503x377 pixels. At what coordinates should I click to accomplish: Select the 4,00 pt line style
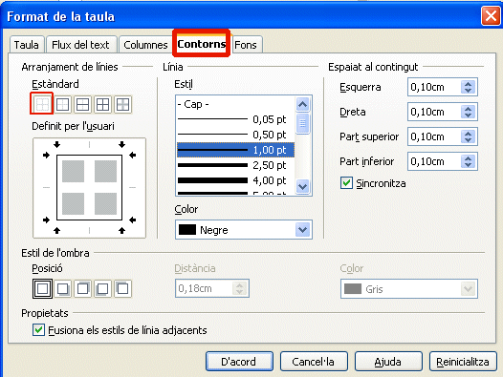[x=235, y=180]
